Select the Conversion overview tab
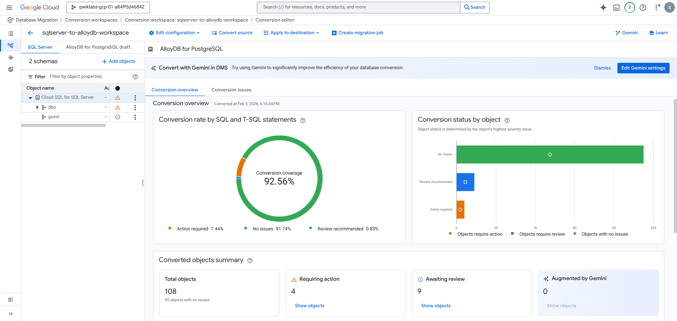Image resolution: width=677 pixels, height=321 pixels. point(175,90)
